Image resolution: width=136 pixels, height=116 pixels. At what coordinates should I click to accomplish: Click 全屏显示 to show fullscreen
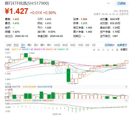(x=122, y=45)
